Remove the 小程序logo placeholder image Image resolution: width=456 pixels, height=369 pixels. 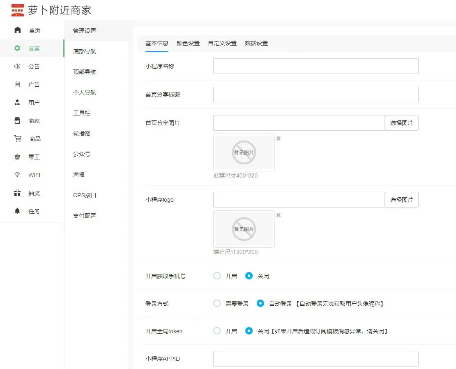point(279,215)
